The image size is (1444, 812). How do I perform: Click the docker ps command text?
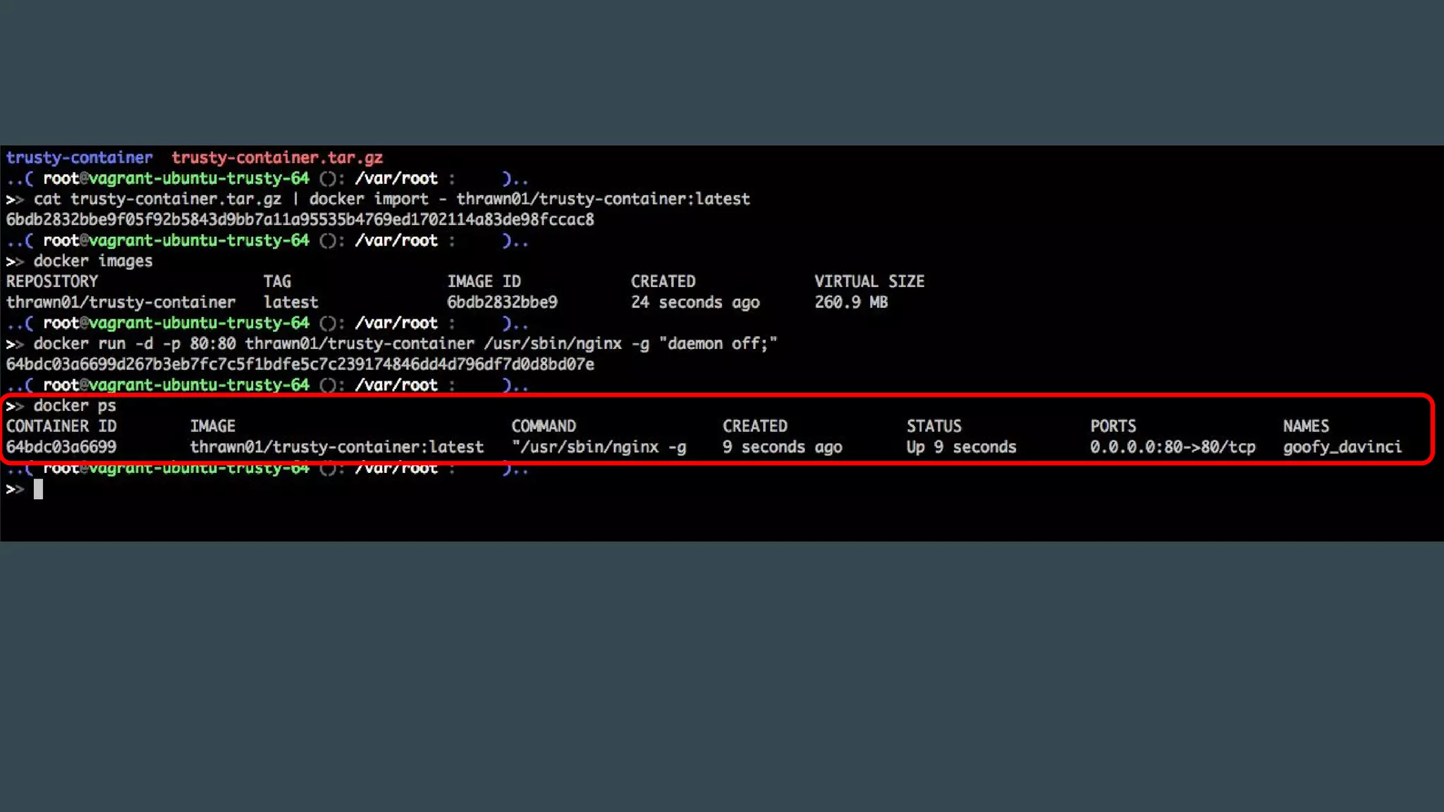[75, 406]
